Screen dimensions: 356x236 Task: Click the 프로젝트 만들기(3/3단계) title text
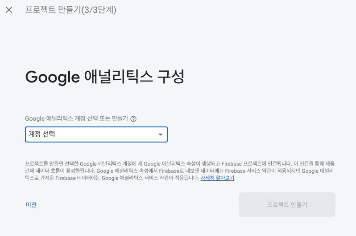70,10
